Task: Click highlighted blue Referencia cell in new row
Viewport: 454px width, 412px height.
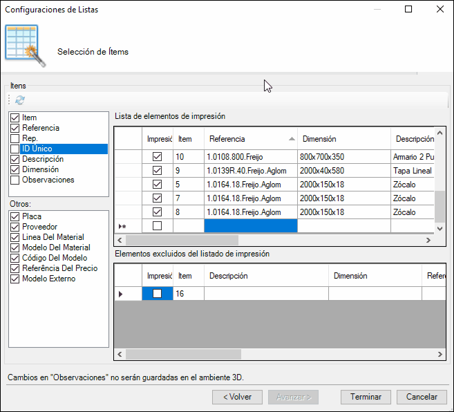Action: [251, 226]
